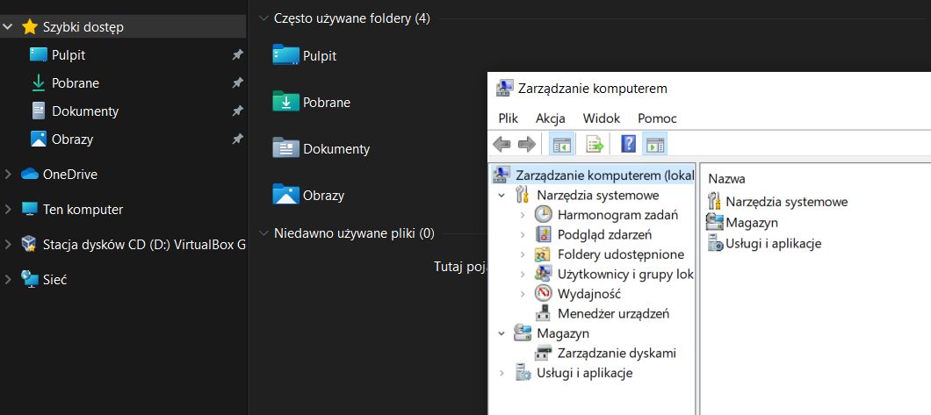Select Magazyn in the console tree
The height and width of the screenshot is (415, 931).
(x=563, y=333)
